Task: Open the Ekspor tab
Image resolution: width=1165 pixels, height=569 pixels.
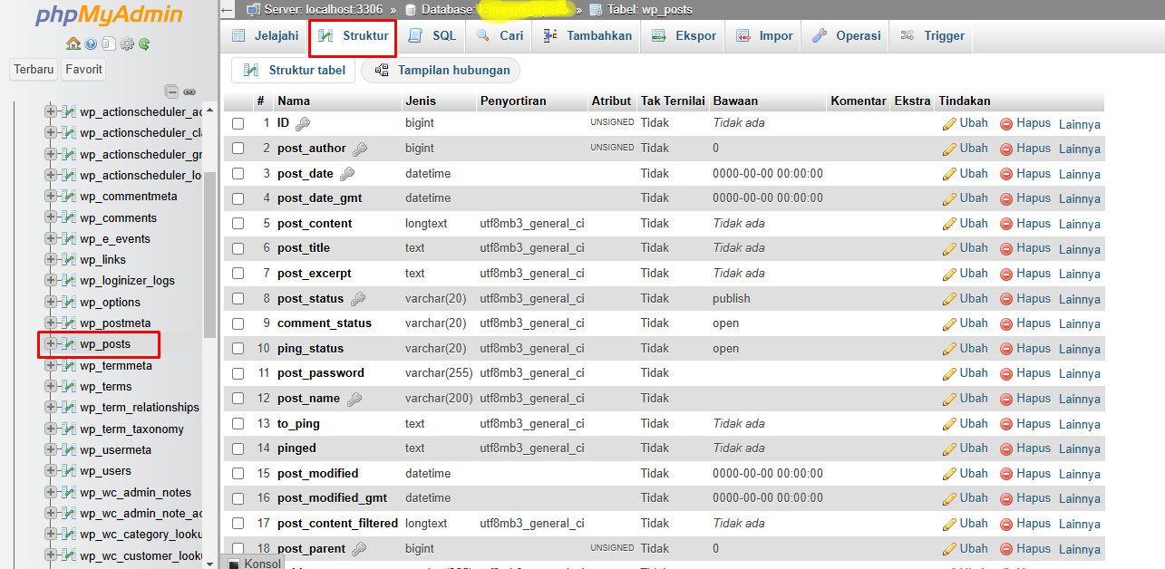Action: pos(683,36)
